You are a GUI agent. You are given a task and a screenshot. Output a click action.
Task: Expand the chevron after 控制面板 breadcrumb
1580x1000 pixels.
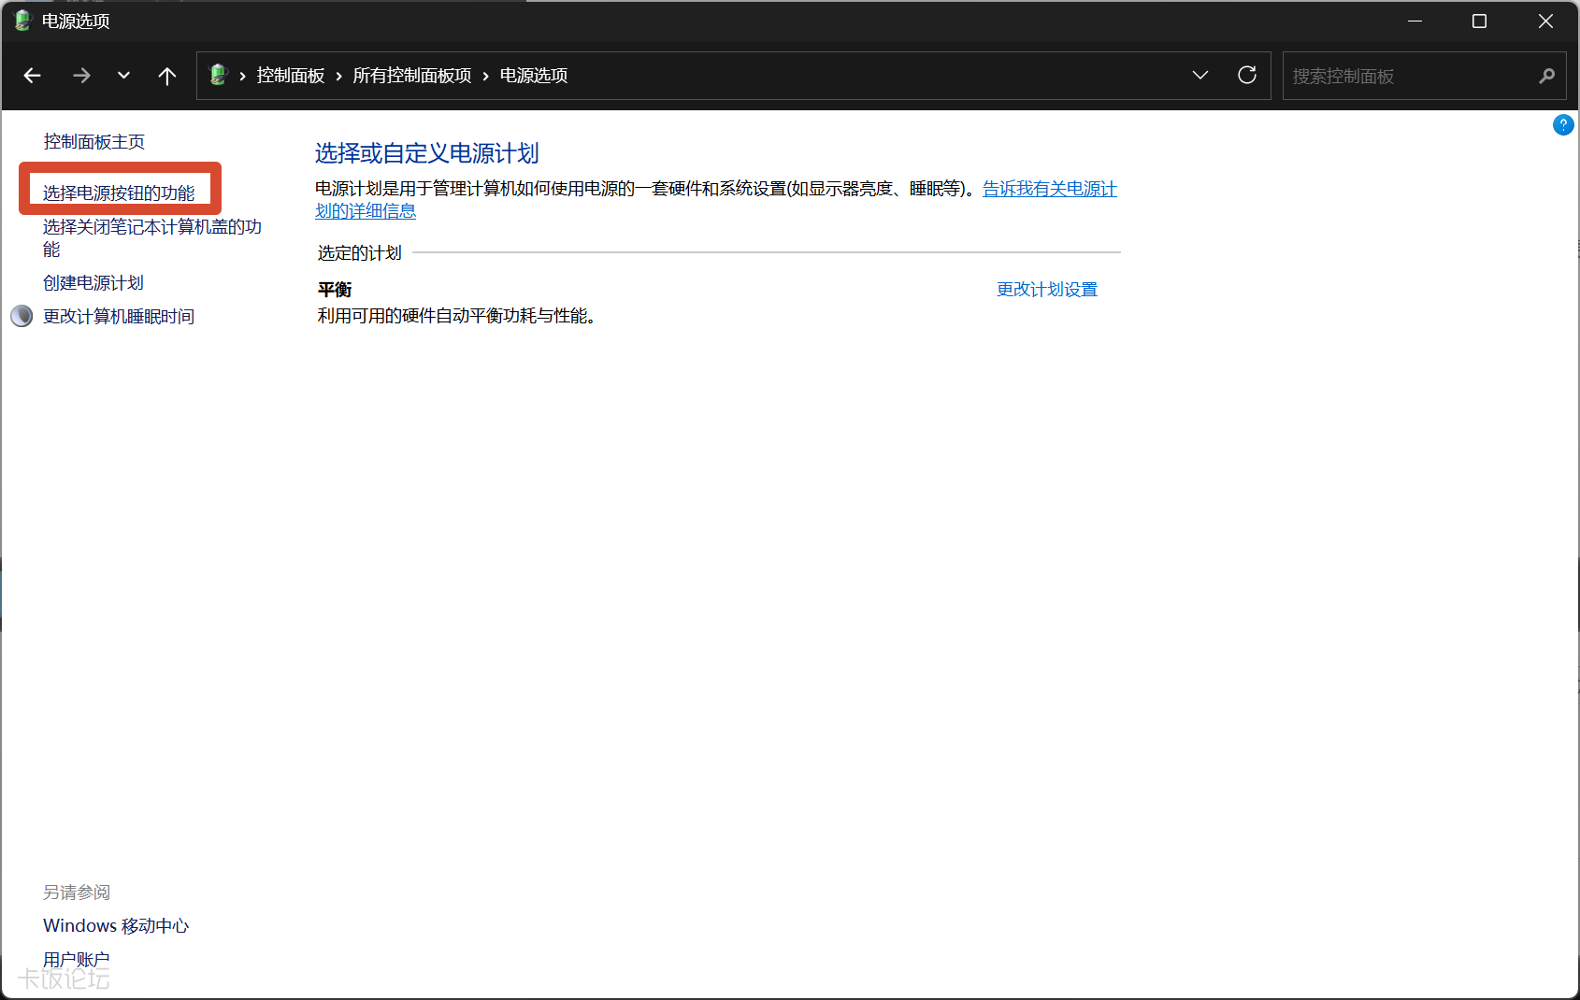338,76
